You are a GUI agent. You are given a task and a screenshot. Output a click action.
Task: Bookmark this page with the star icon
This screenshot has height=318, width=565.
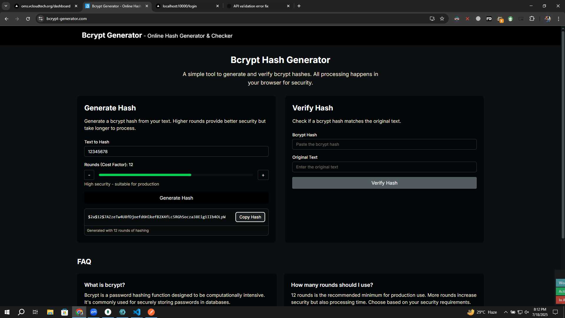442,19
